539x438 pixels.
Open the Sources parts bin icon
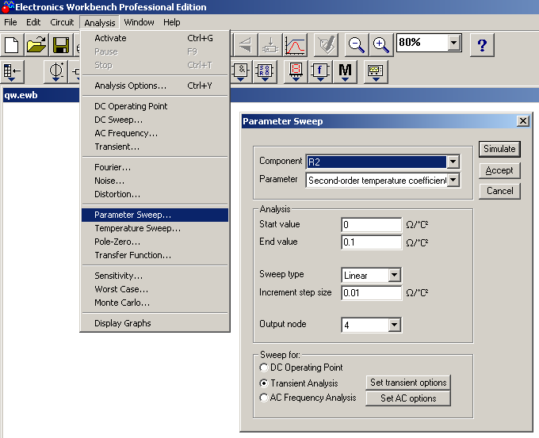point(55,72)
